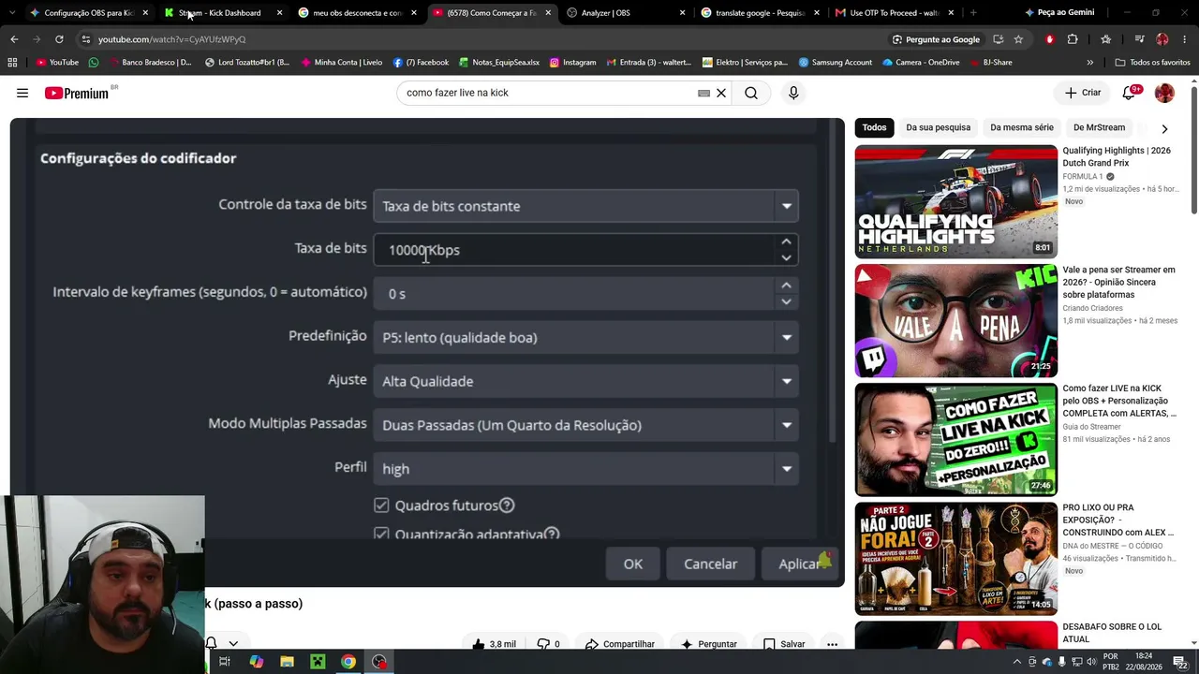Toggle Quadros futuros checkbox
The height and width of the screenshot is (674, 1199).
click(x=381, y=505)
